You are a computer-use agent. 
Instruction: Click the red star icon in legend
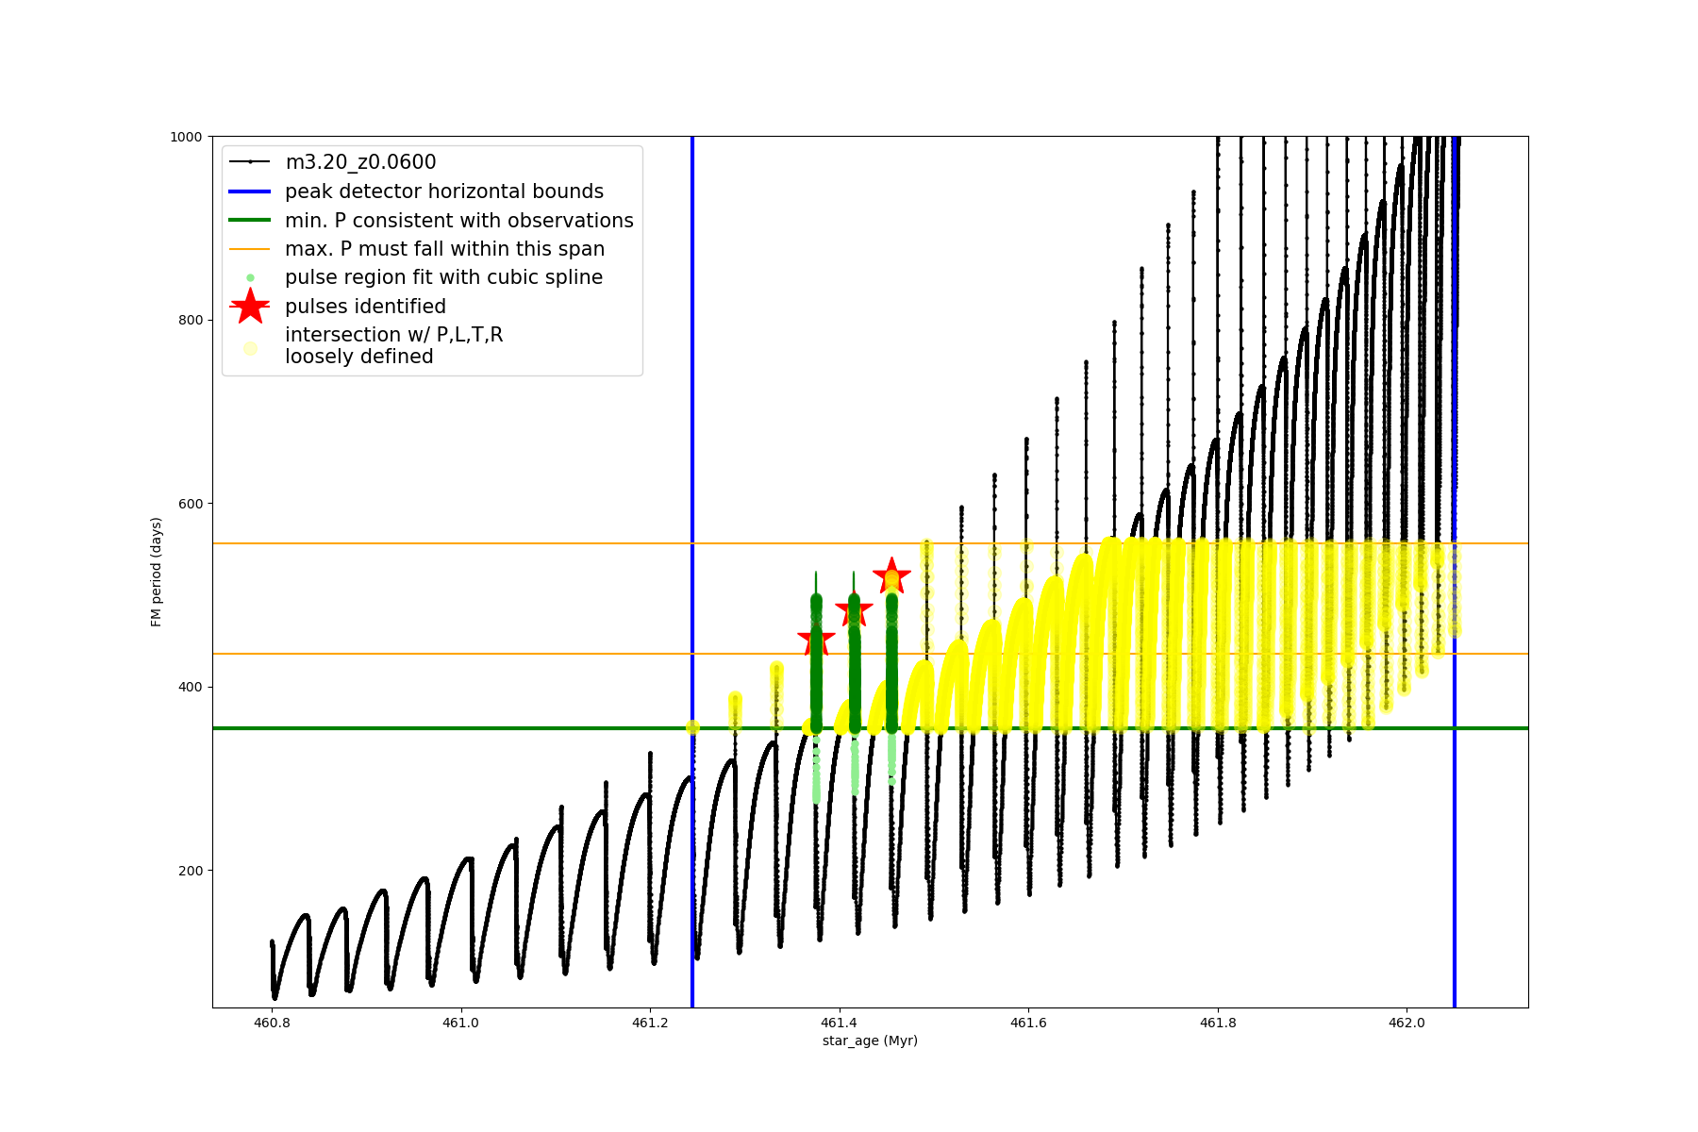(x=250, y=306)
